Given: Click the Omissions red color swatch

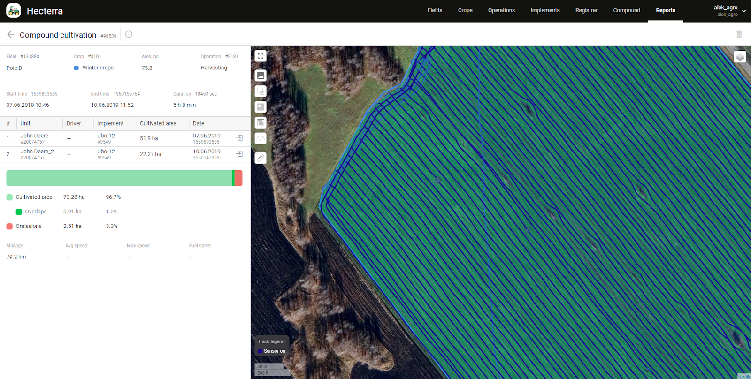Looking at the screenshot, I should [x=9, y=226].
